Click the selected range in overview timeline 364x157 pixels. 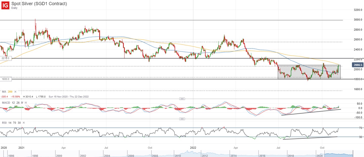tap(338, 154)
